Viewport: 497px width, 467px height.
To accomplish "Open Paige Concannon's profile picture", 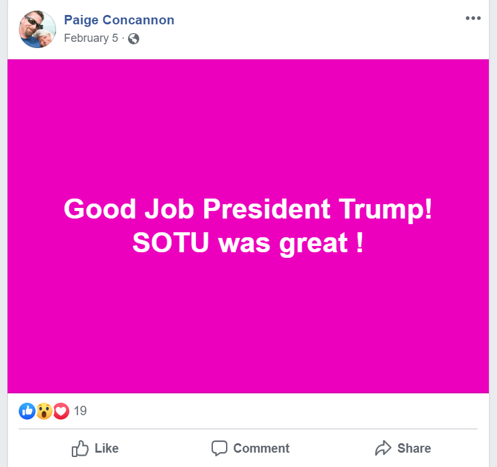I will click(37, 29).
